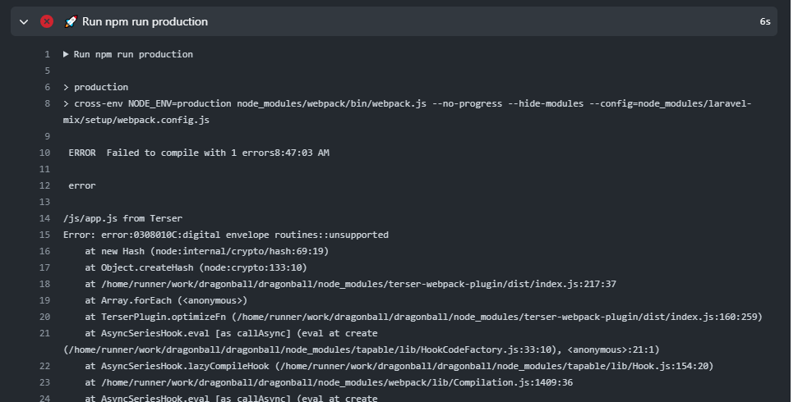798x402 pixels.
Task: Select log line number 6
Action: tap(47, 87)
